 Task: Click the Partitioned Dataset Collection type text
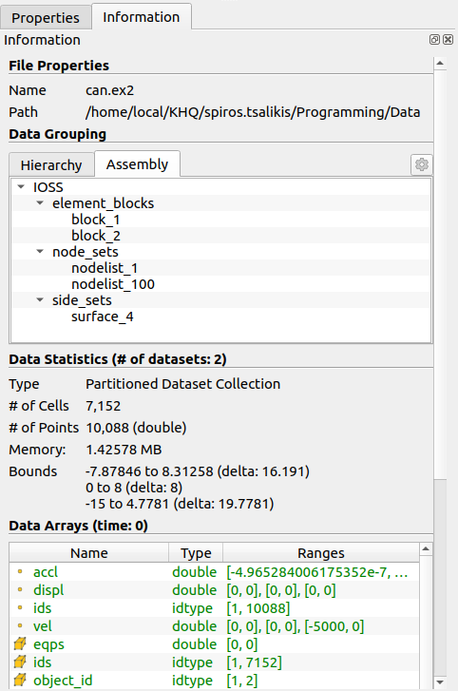click(182, 384)
